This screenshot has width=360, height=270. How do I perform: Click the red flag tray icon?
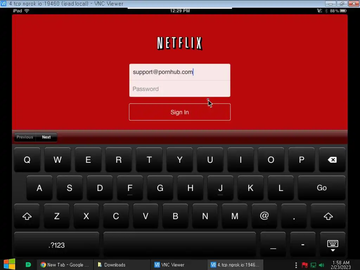(305, 265)
